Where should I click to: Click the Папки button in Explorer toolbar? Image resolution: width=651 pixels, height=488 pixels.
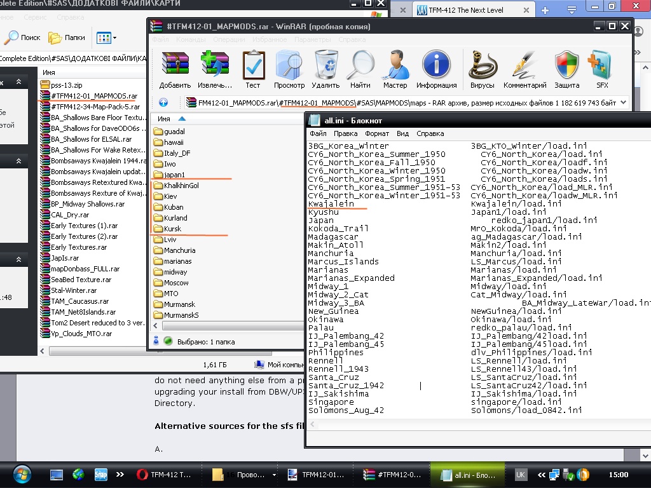point(67,37)
